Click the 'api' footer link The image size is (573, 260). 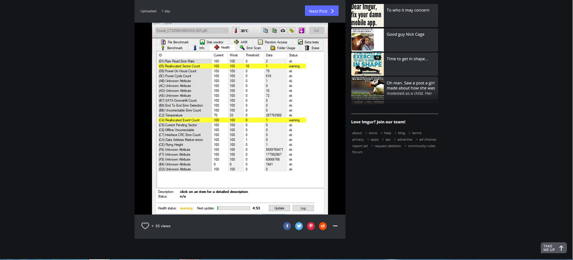[x=388, y=140]
